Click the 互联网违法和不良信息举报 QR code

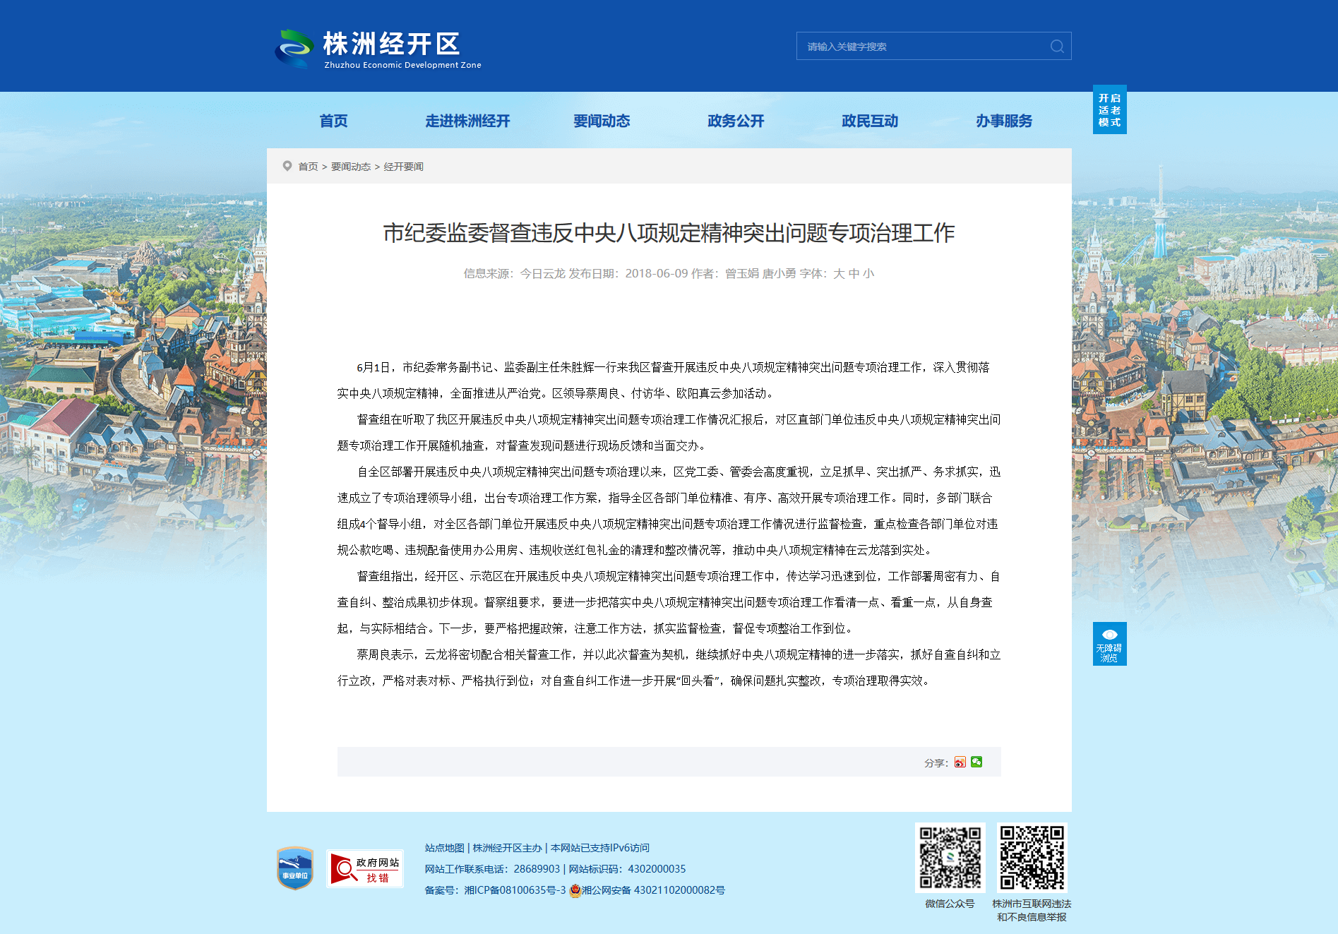(1032, 858)
